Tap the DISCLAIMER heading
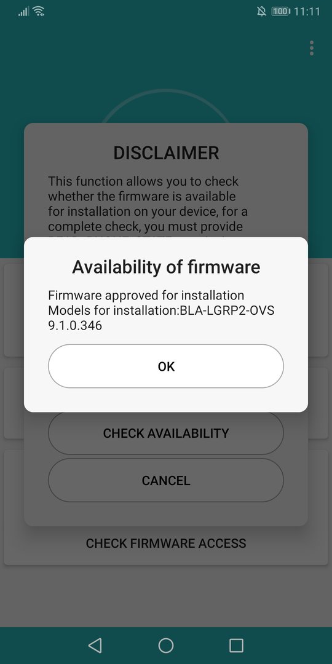This screenshot has height=664, width=332. 166,153
